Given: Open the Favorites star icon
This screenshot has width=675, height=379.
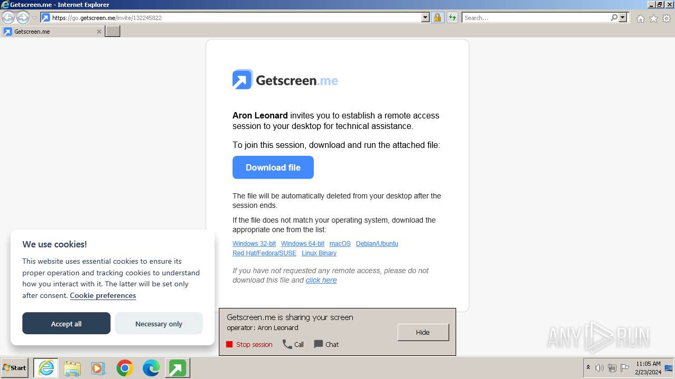Looking at the screenshot, I should coord(653,18).
